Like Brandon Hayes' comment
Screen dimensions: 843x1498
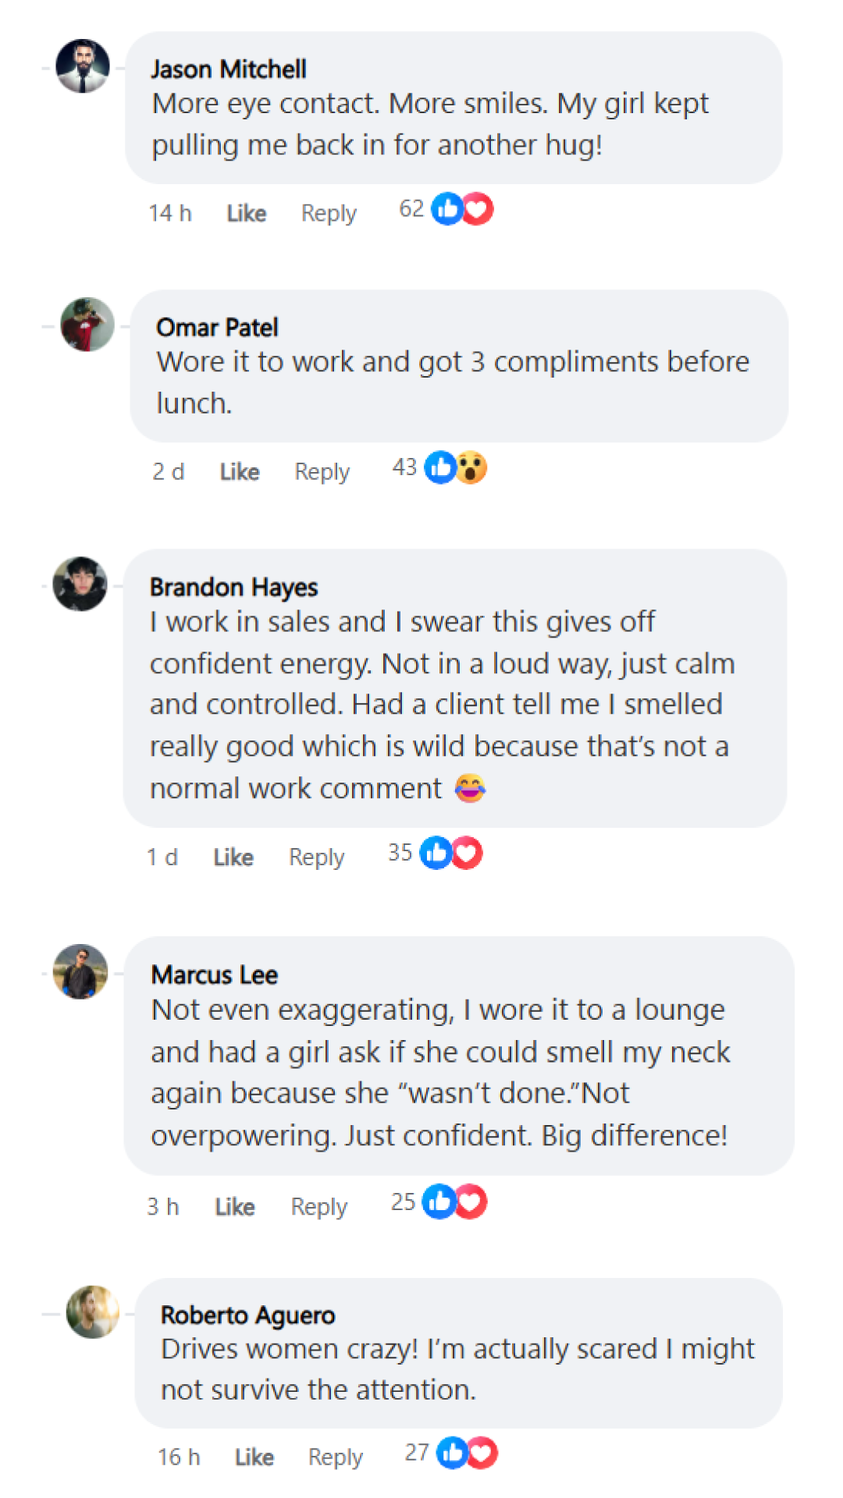(x=233, y=857)
